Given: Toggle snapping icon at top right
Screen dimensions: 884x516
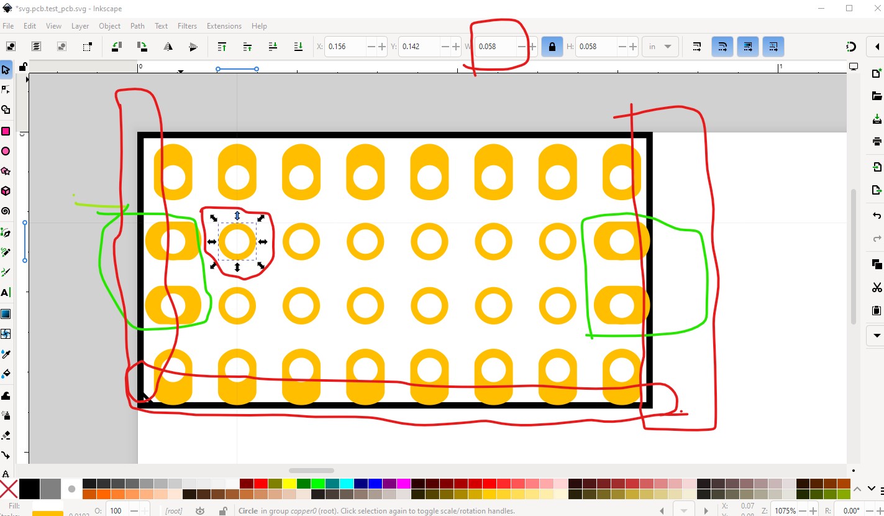Looking at the screenshot, I should pyautogui.click(x=851, y=47).
